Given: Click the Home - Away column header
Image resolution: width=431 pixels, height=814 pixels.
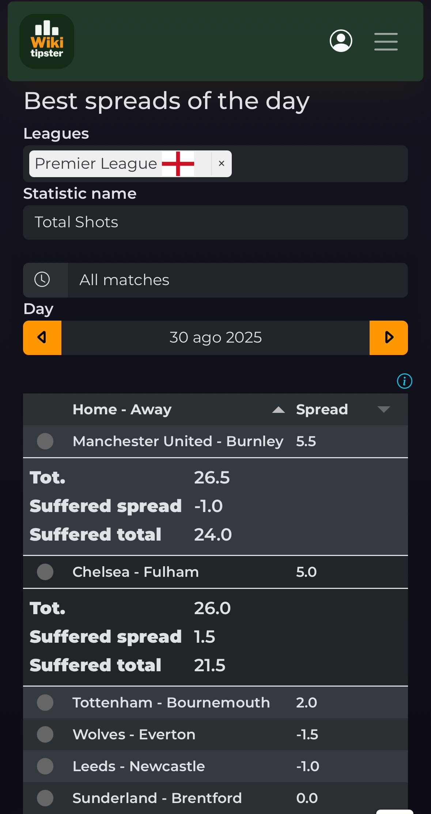Looking at the screenshot, I should (122, 410).
